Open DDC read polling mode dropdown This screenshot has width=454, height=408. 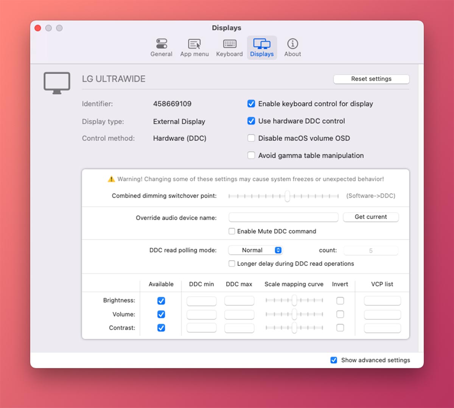255,250
